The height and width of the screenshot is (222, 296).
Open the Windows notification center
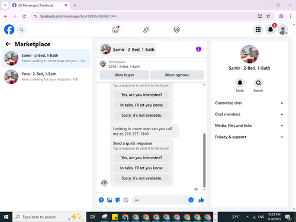pyautogui.click(x=288, y=217)
